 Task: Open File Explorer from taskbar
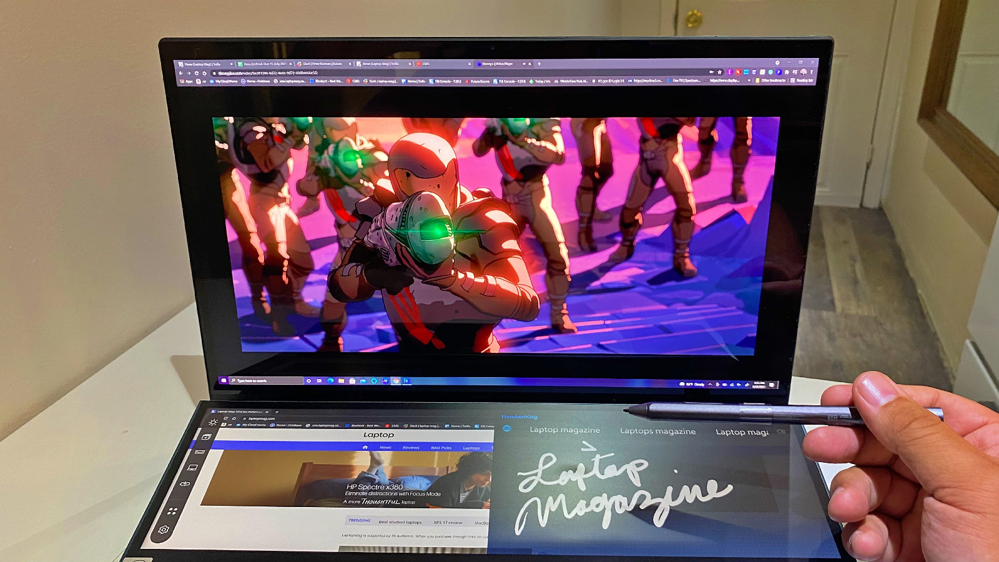[x=342, y=380]
